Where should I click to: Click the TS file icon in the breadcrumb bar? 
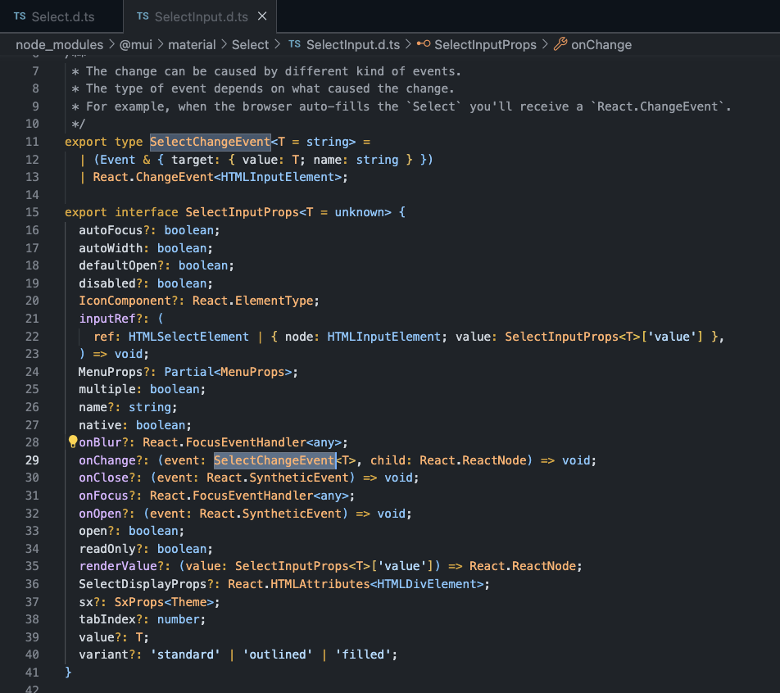coord(294,44)
